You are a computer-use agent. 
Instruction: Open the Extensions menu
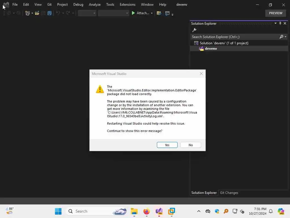(127, 5)
